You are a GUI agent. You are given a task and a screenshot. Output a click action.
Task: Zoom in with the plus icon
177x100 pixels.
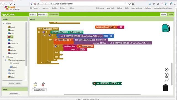[166, 75]
